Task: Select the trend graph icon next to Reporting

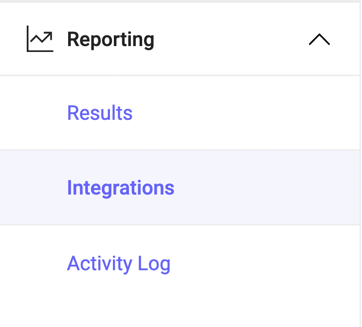Action: click(39, 39)
